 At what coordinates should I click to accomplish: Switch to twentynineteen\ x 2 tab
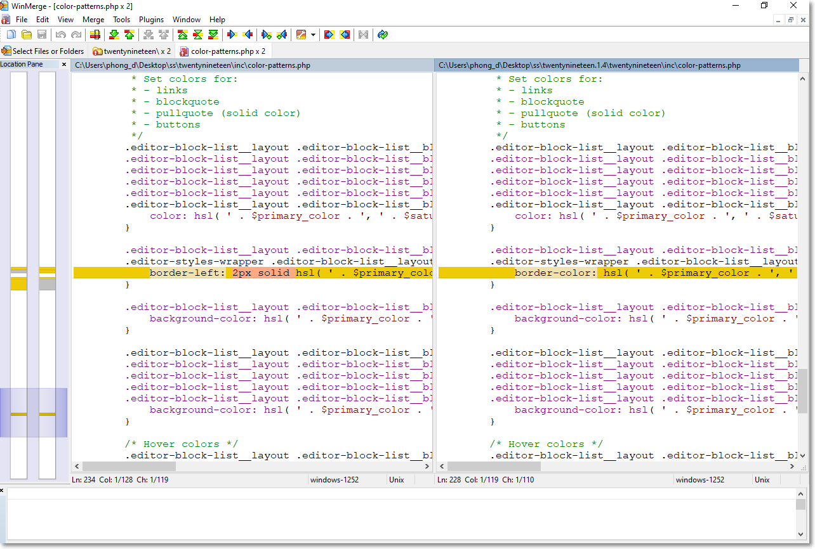132,51
